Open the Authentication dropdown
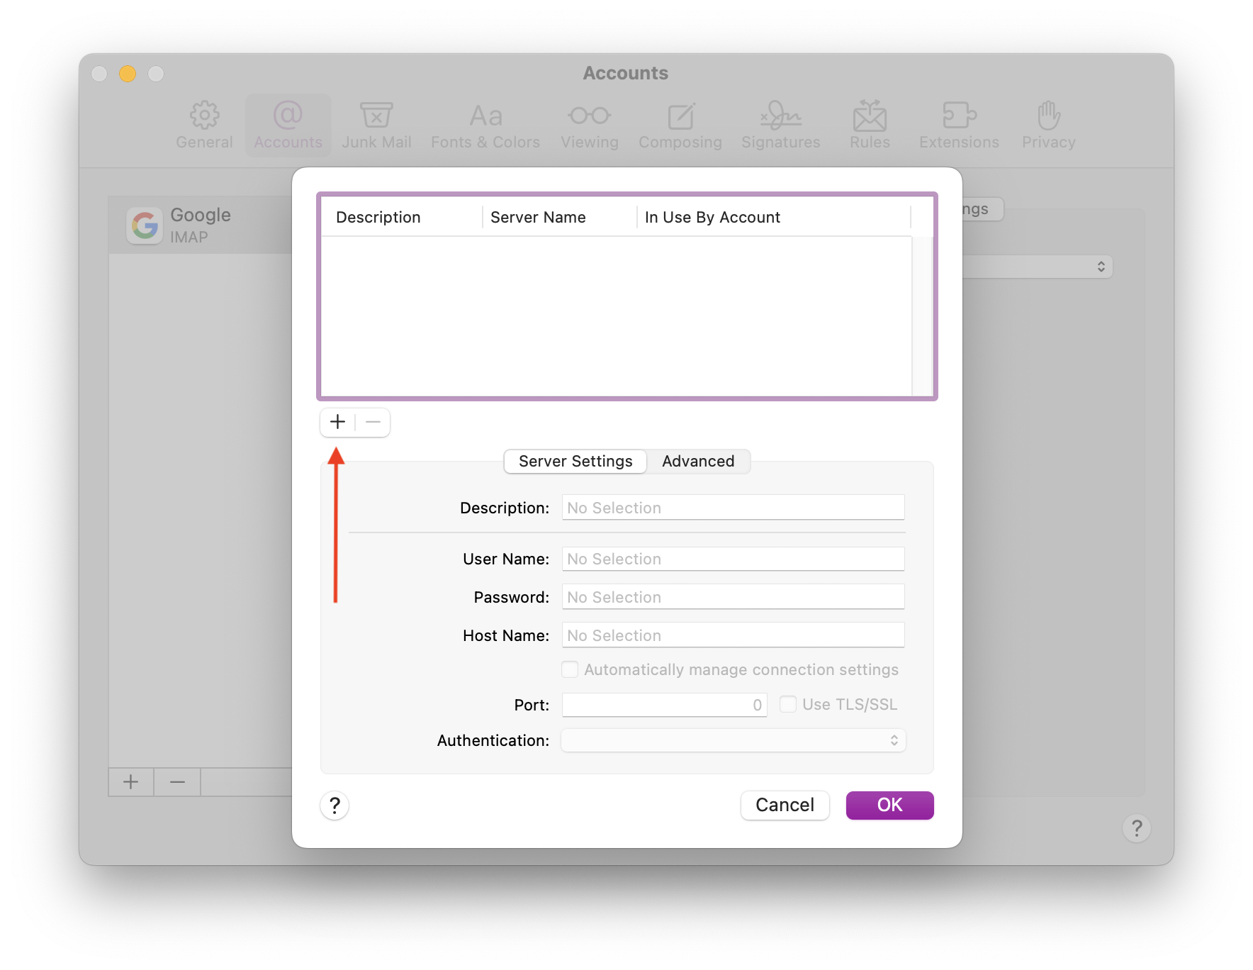Image resolution: width=1253 pixels, height=970 pixels. pyautogui.click(x=734, y=740)
